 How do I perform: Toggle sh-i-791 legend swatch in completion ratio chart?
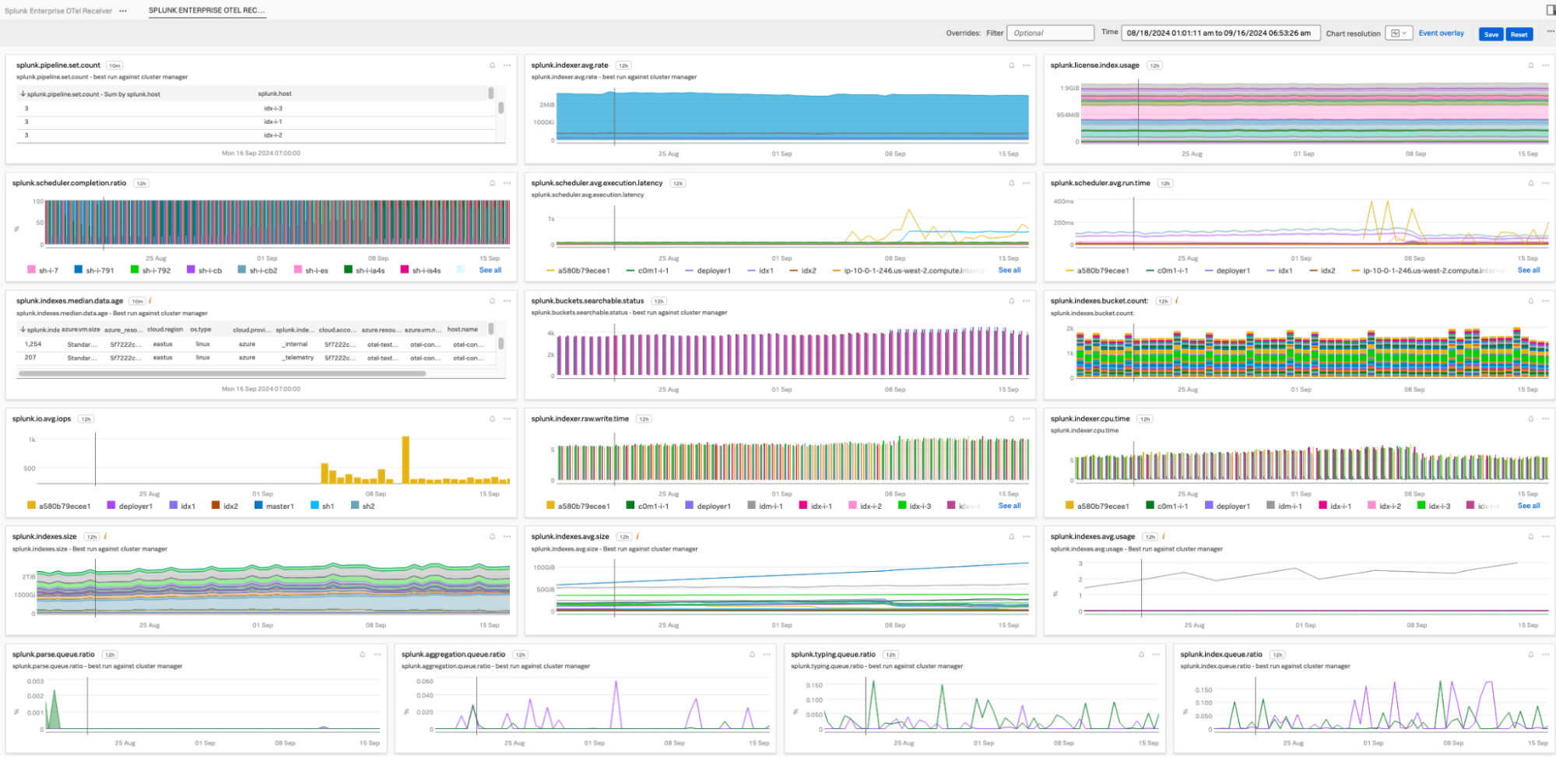(79, 270)
